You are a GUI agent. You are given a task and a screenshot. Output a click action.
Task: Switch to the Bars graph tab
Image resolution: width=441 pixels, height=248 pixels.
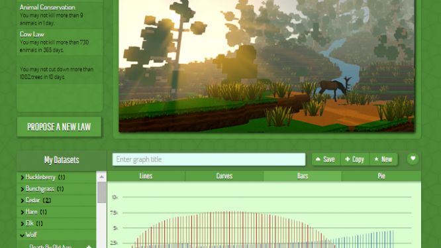click(303, 176)
